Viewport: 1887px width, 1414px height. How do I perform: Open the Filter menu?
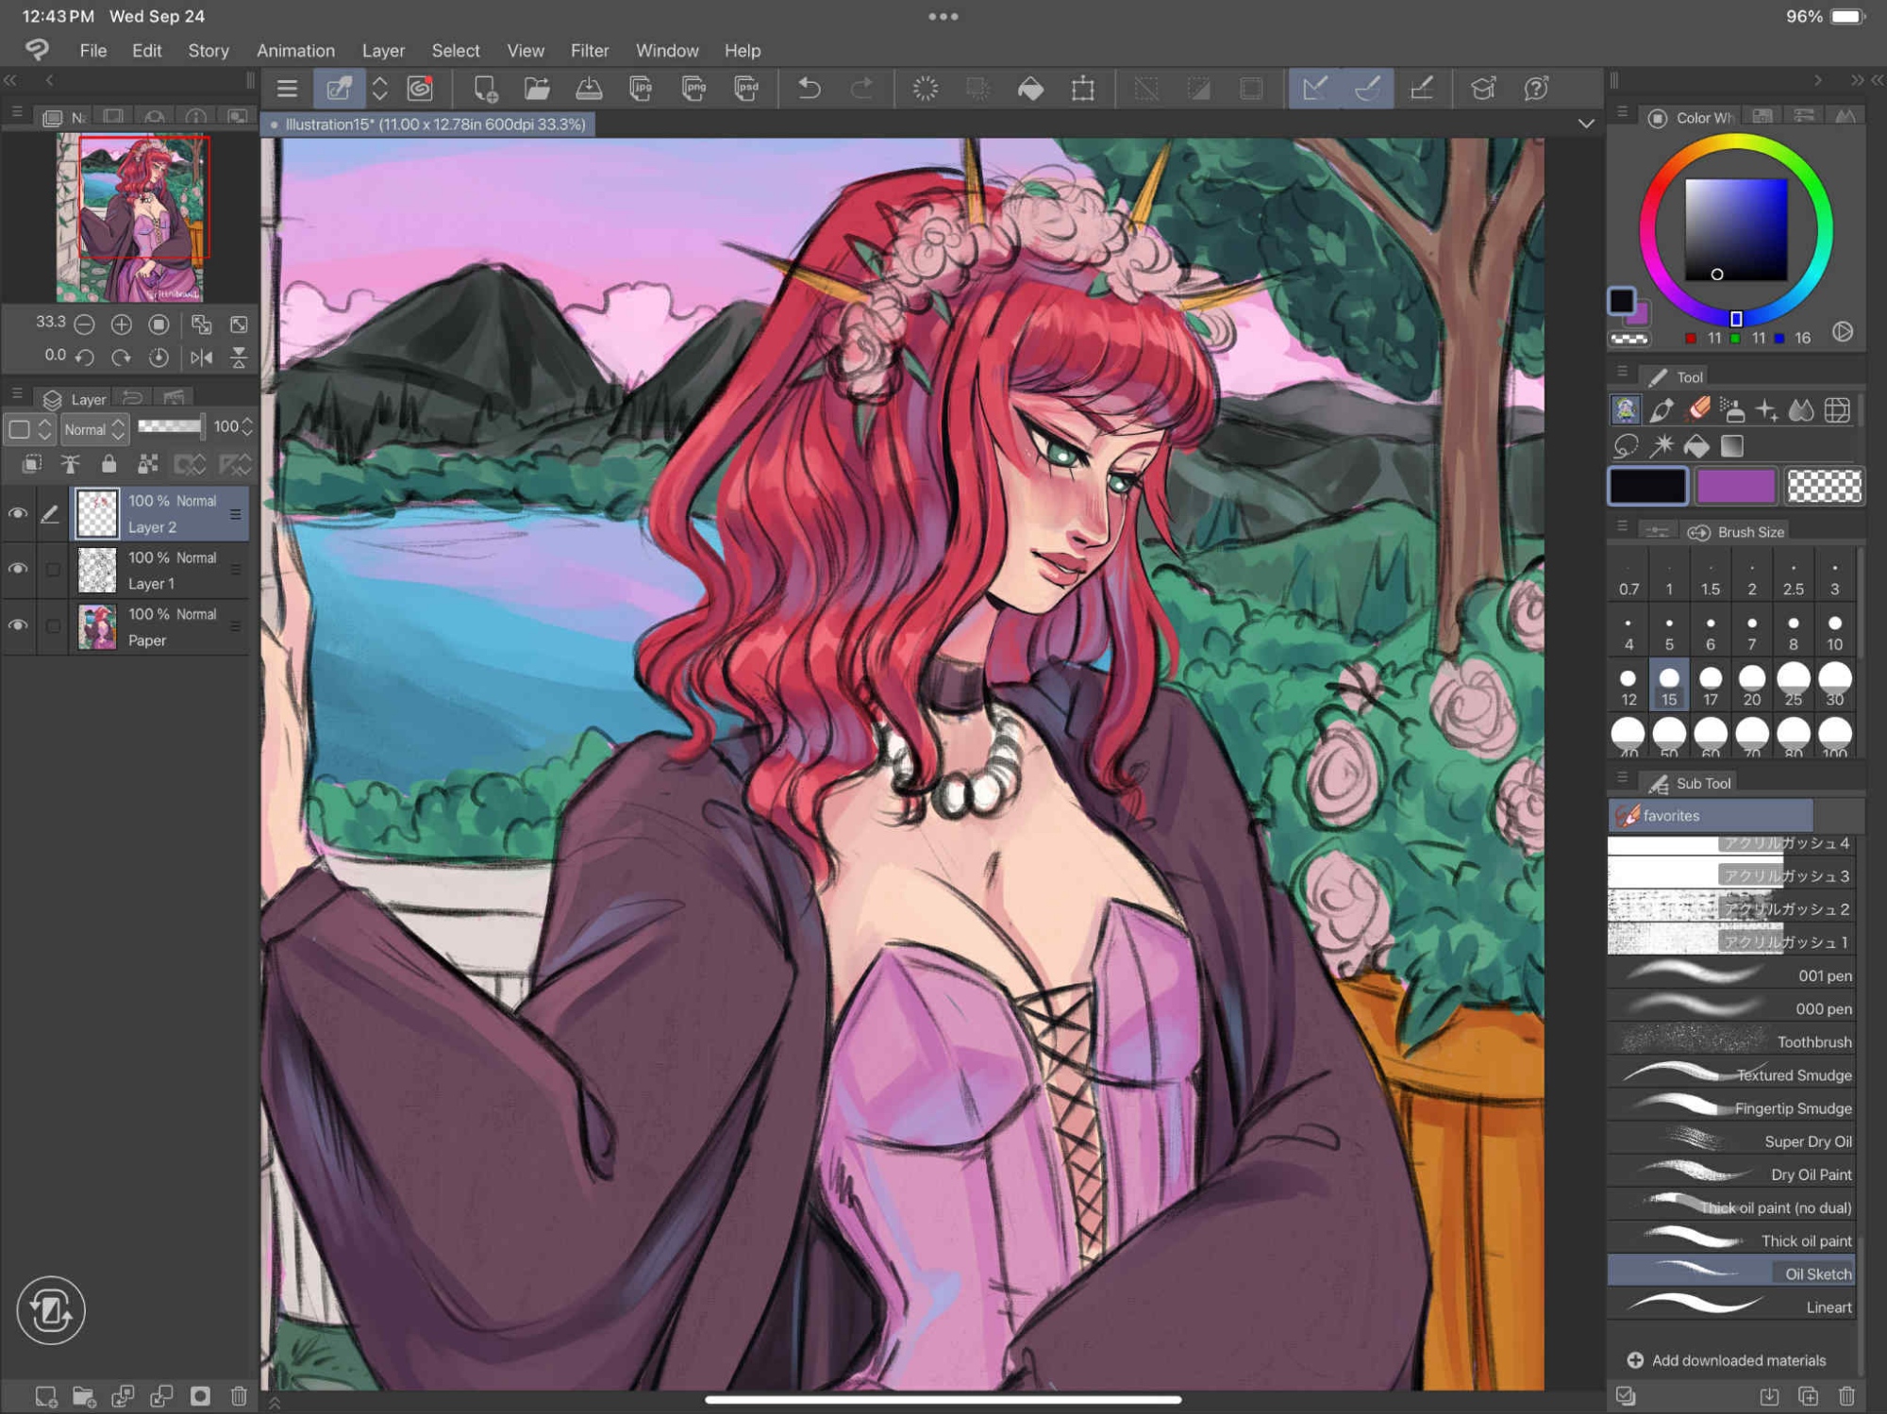tap(589, 51)
